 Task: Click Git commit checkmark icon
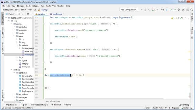(171, 9)
